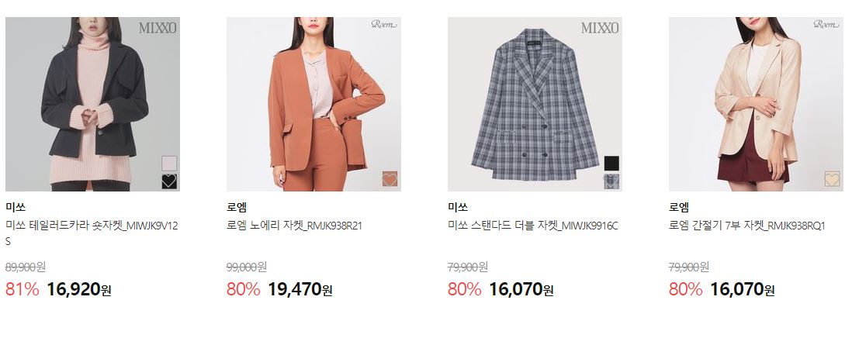Screen dimensions: 859x345
Task: Click the orange heart swatch on Noeri jacket
Action: coord(390,179)
